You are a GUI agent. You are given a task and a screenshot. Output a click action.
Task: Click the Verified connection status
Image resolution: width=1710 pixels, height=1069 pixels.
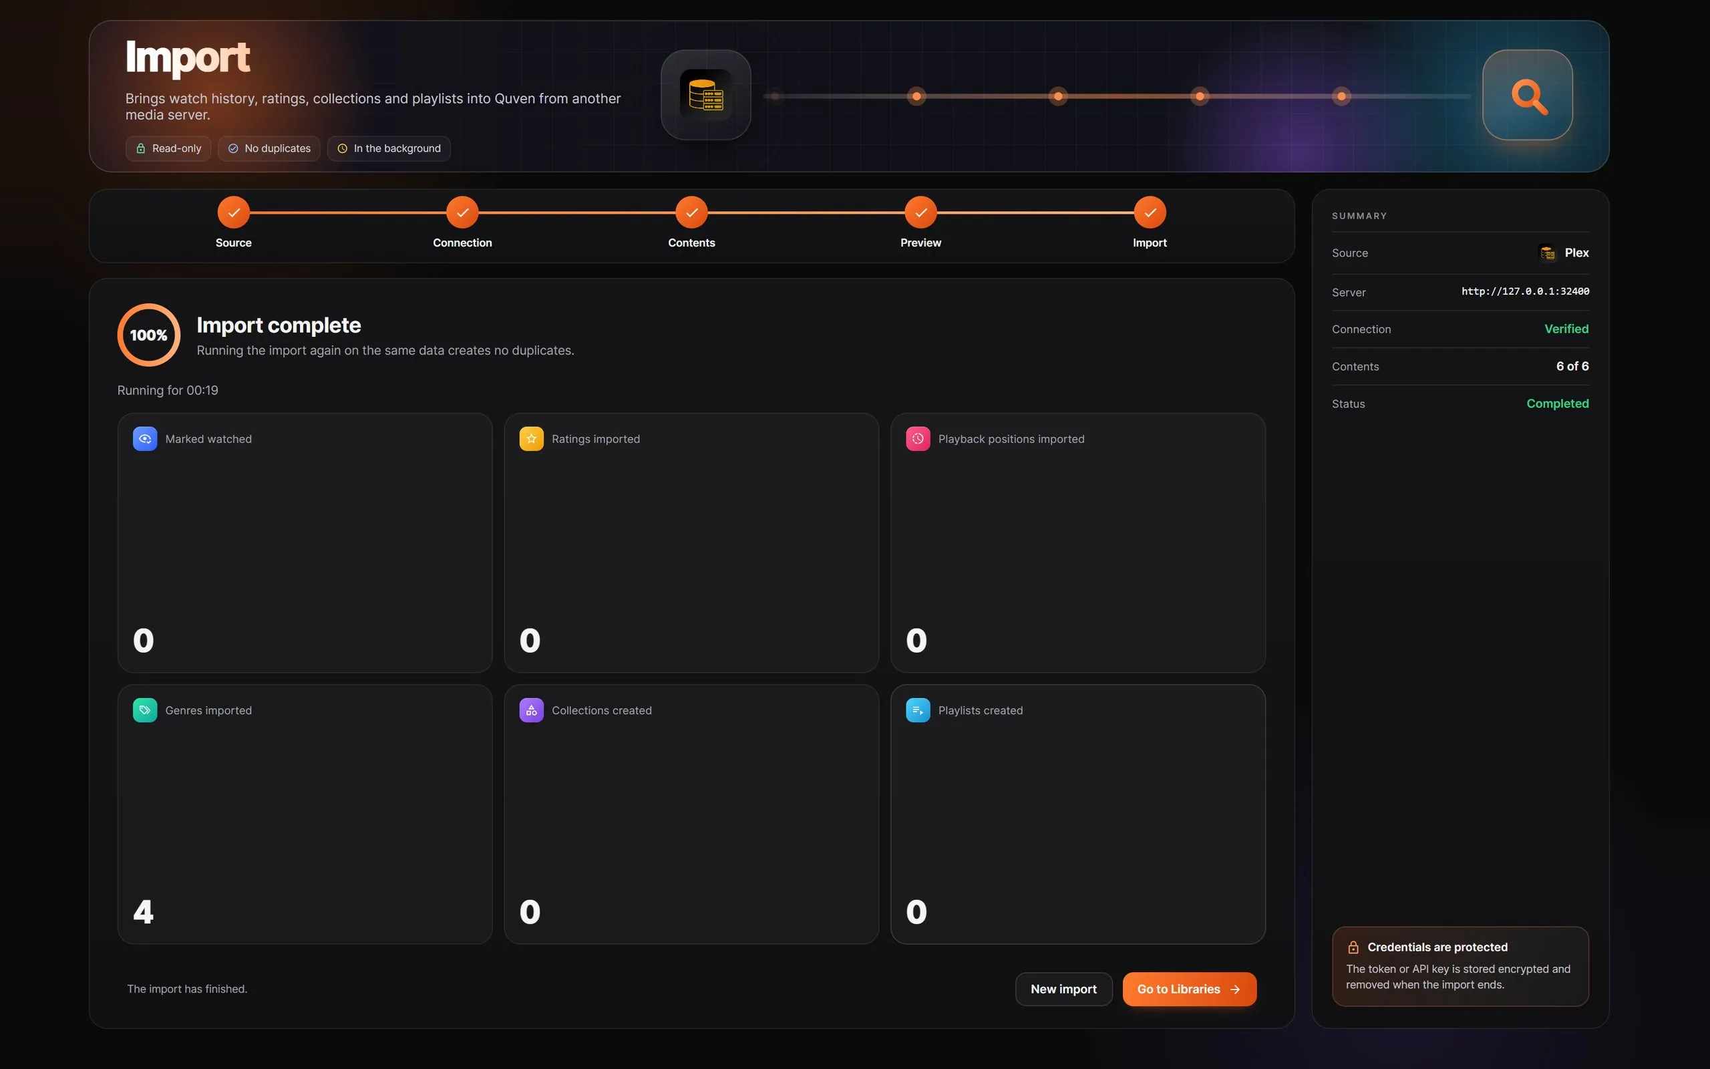tap(1566, 329)
